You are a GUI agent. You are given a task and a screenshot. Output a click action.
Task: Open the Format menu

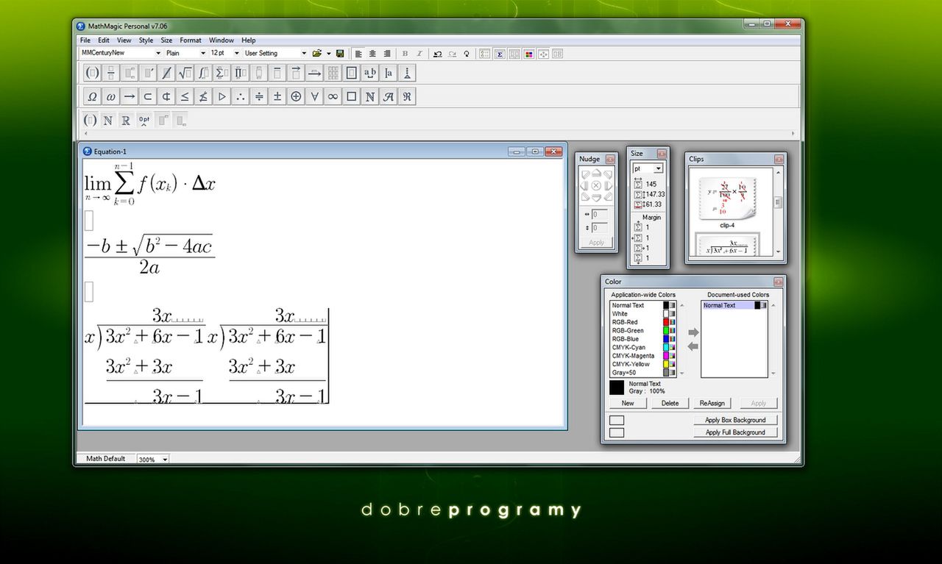(x=190, y=40)
